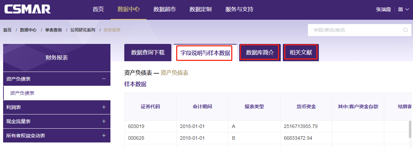Click the 货币资金 column header
413x148 pixels.
(x=306, y=107)
